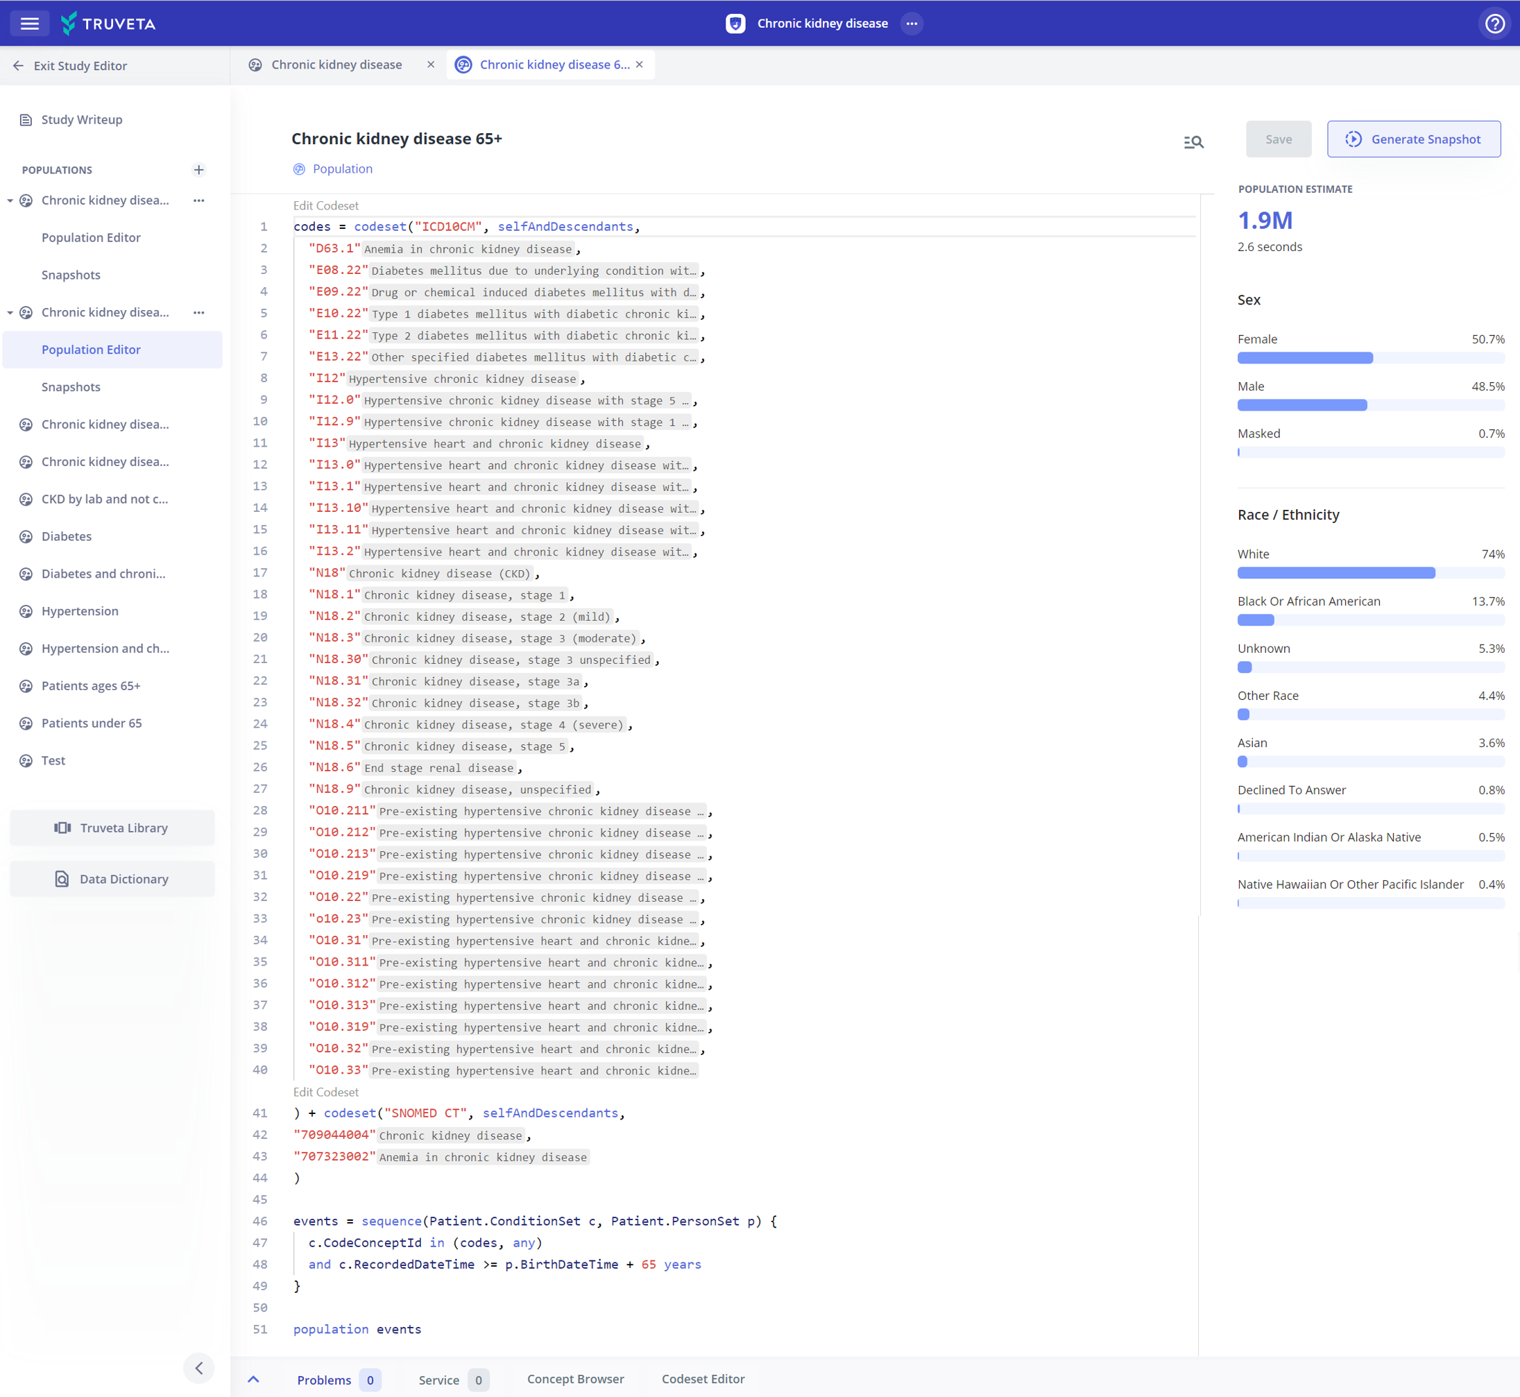Collapse first Chronic kidney disease tree node
1520x1397 pixels.
pyautogui.click(x=10, y=200)
